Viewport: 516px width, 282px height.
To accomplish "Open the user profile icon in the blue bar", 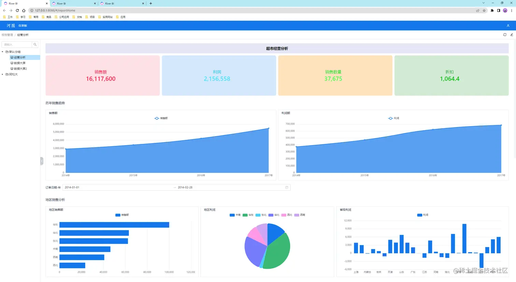I will (508, 26).
